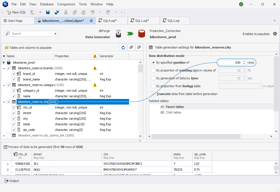The width and height of the screenshot is (280, 192).
Task: Uncheck the zip_code column checkbox
Action: click(13, 130)
